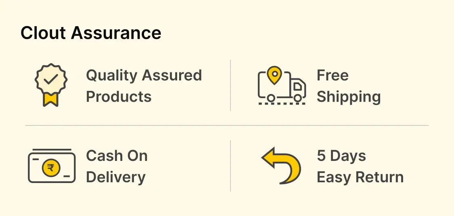Click the word Products
Viewport: 454px width, 216px height.
pyautogui.click(x=119, y=97)
